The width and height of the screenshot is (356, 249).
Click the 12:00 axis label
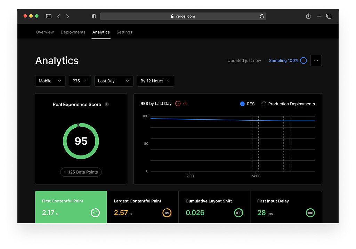(189, 176)
